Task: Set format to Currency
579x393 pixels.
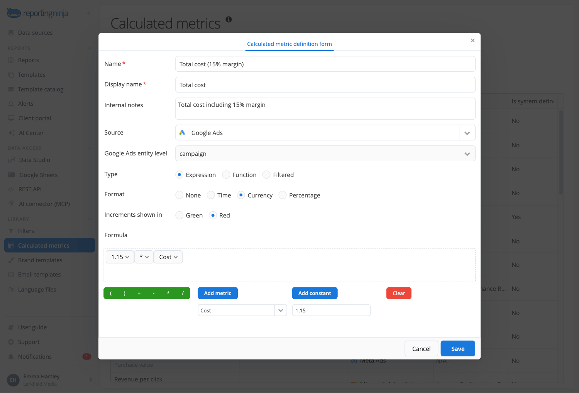Action: tap(241, 195)
